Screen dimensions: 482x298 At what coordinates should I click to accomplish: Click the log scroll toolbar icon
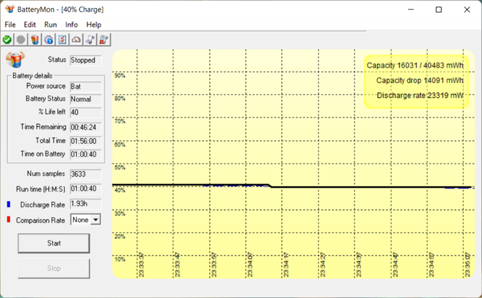click(x=90, y=40)
